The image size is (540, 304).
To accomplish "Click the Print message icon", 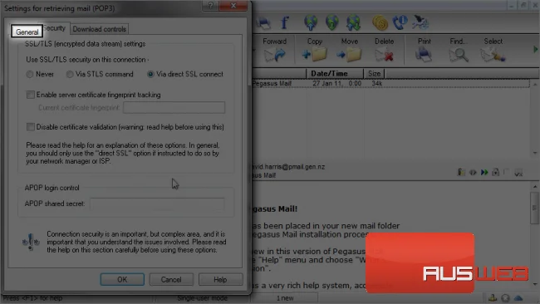I will pos(424,54).
